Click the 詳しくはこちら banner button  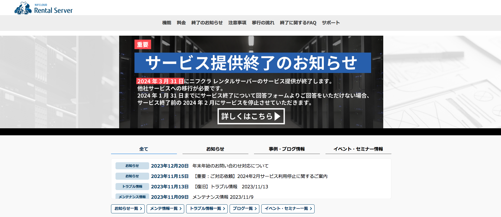tap(251, 116)
